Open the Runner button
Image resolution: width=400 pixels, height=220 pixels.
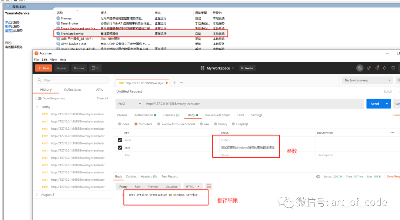pos(79,68)
